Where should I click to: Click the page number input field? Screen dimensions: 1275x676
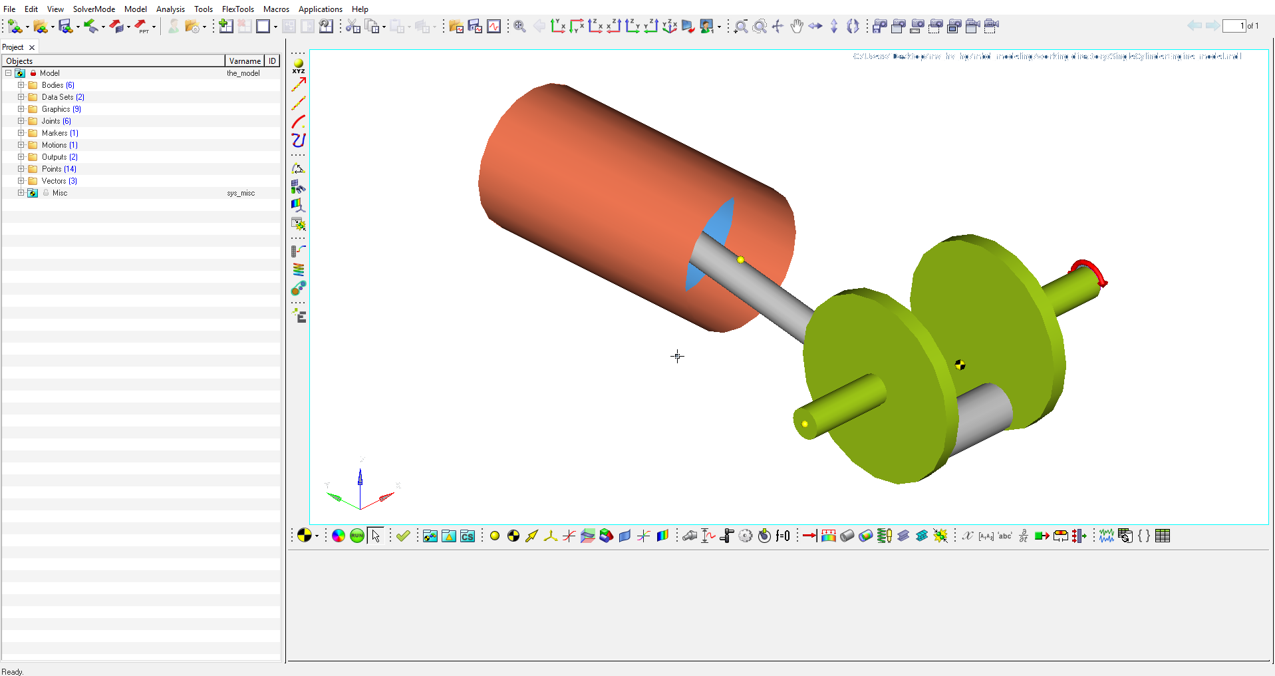pos(1234,26)
